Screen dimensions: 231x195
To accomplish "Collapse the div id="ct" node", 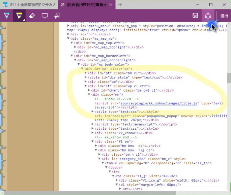I will click(86, 86).
